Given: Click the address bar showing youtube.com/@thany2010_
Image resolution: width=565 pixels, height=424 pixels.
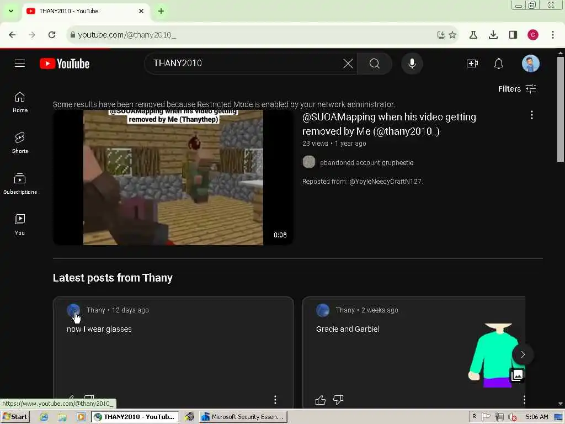Looking at the screenshot, I should (x=252, y=35).
